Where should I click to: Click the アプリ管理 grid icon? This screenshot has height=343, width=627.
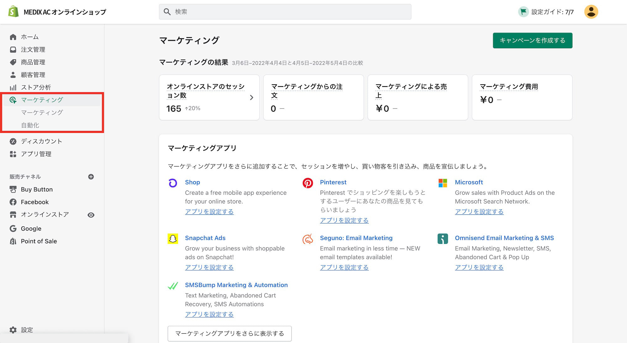(x=13, y=154)
